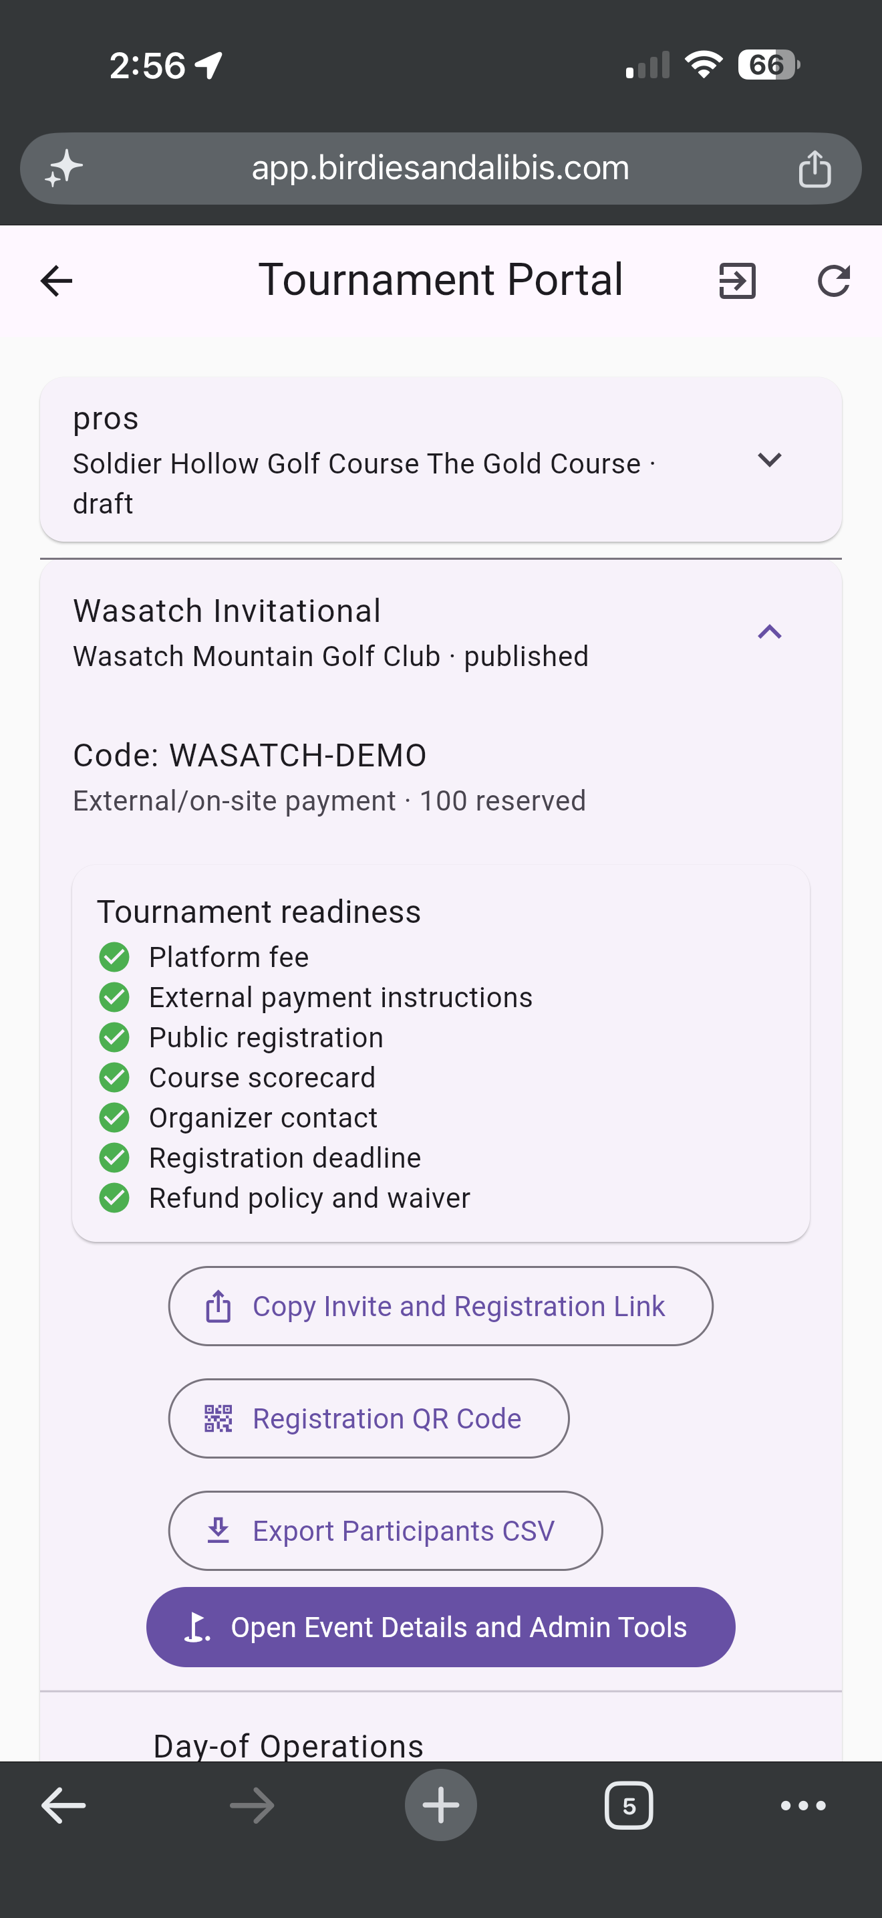Expand the pros Soldier Hollow draft entry
This screenshot has width=882, height=1918.
440,459
